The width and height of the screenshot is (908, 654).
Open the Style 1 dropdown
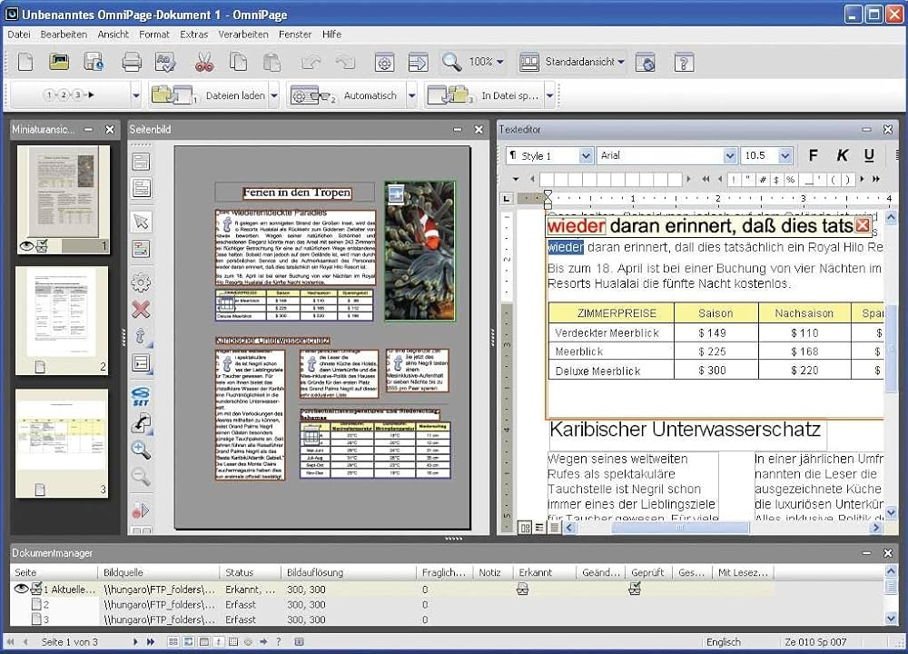tap(586, 156)
